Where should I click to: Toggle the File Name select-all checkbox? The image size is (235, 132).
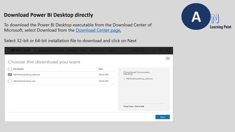10,69
